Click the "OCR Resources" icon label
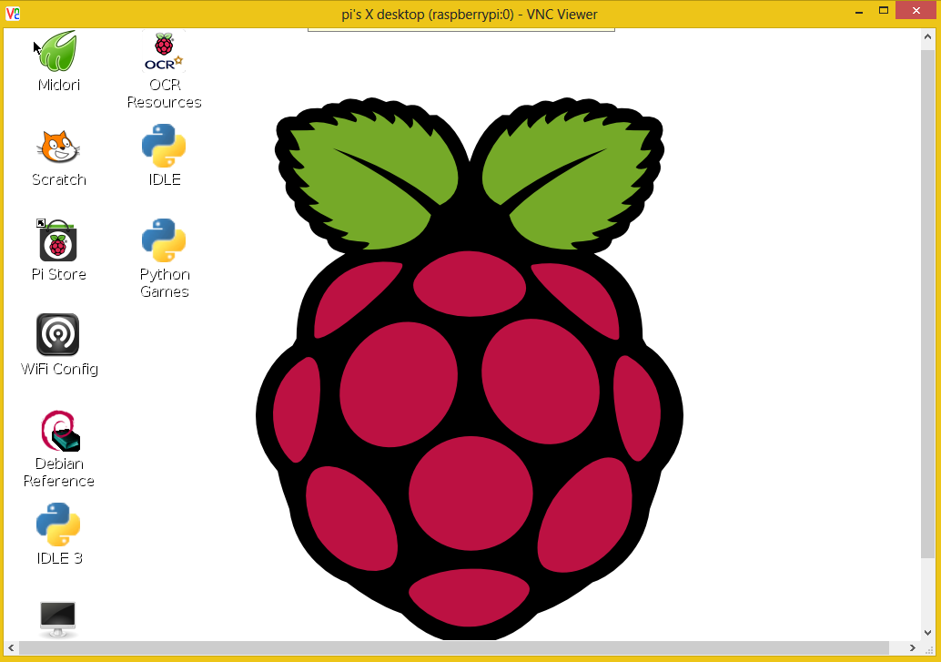The image size is (941, 662). point(164,93)
